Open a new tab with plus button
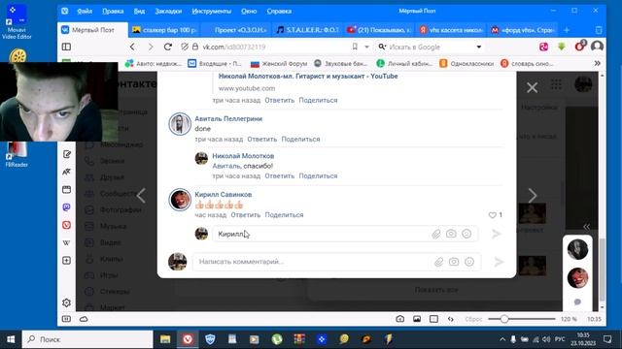Viewport: 622px width, 349px height. click(x=567, y=30)
